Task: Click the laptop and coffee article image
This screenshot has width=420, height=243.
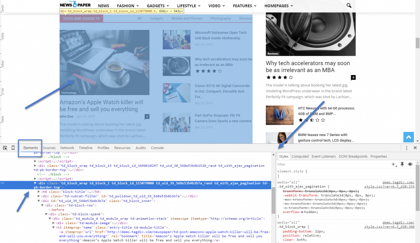Action: [x=105, y=62]
